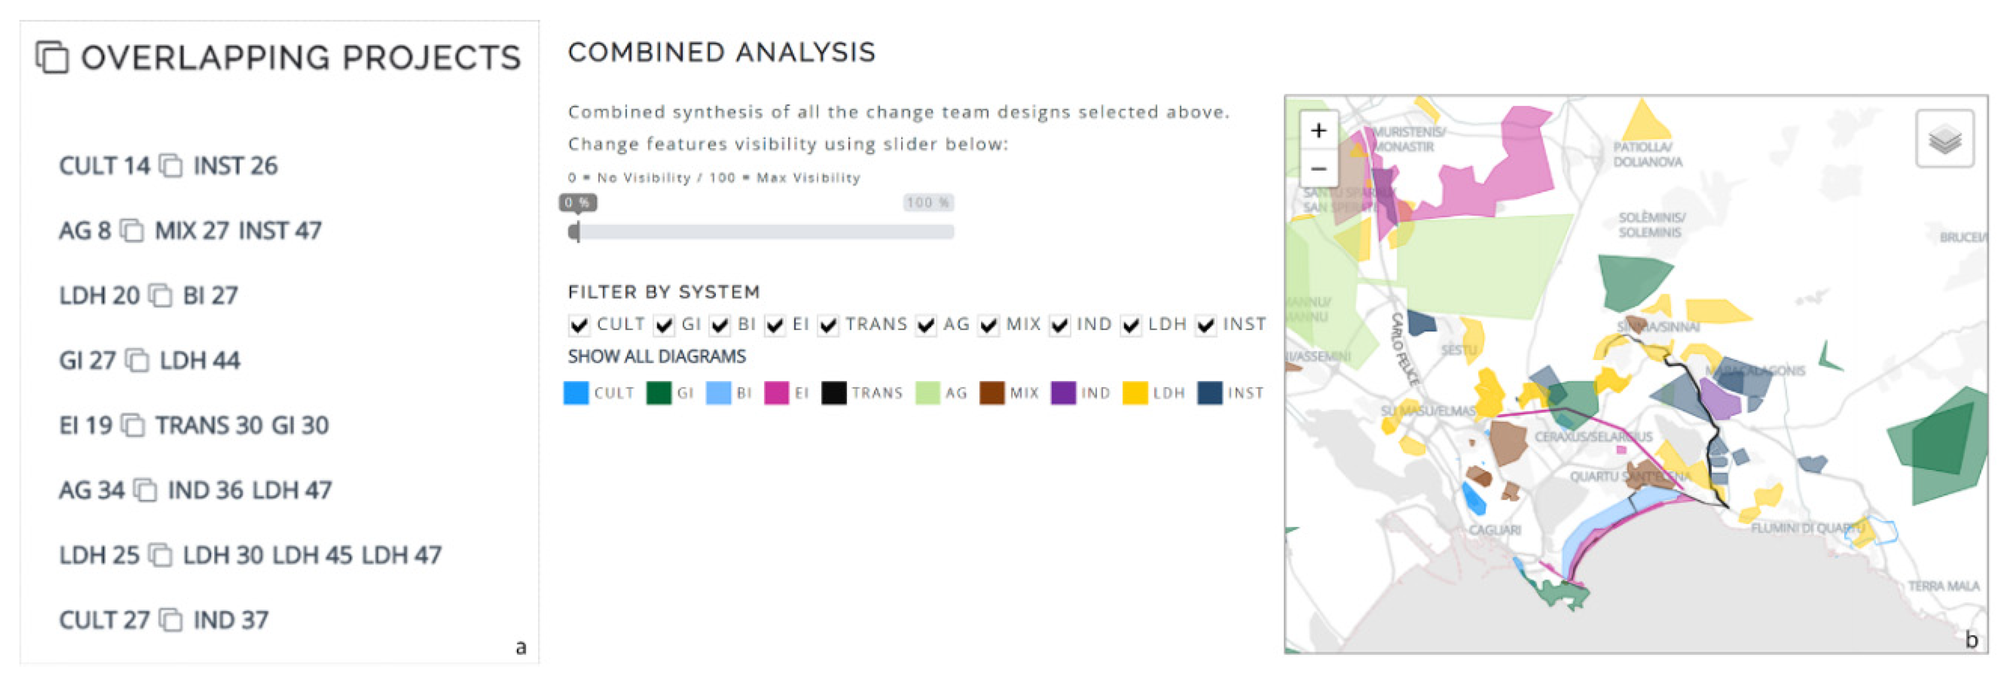Toggle the TRANS filter checkbox
Viewport: 2009px width, 683px height.
click(828, 325)
